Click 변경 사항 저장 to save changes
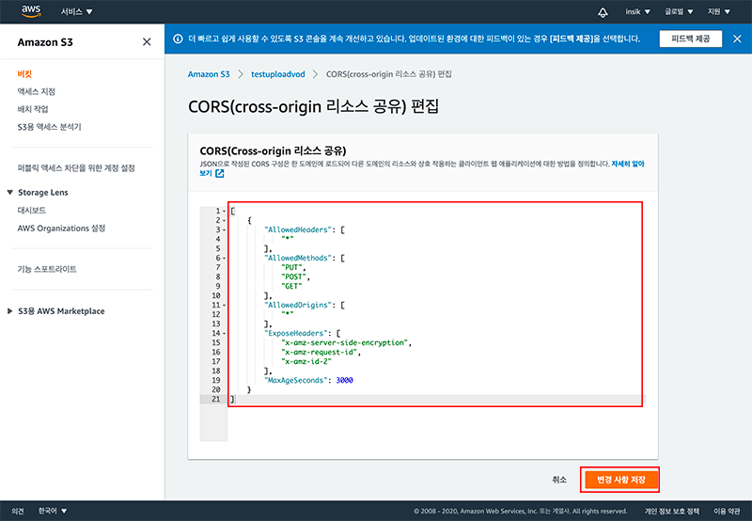752x521 pixels. point(620,480)
